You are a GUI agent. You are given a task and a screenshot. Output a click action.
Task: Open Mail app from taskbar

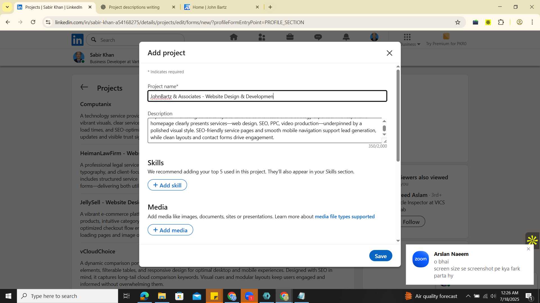(x=197, y=296)
